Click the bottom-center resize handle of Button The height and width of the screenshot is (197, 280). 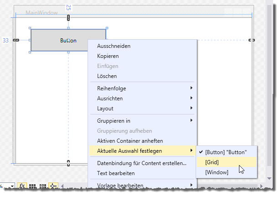[x=68, y=52]
